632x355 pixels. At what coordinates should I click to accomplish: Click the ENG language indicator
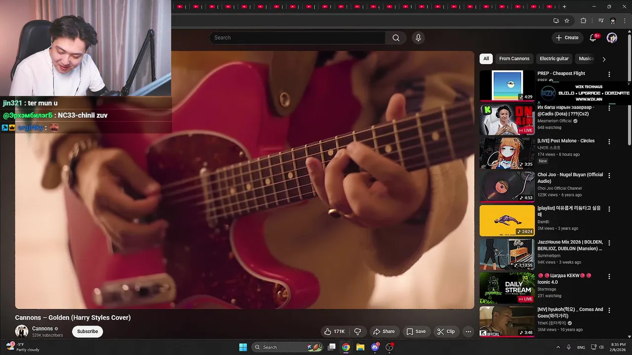(x=581, y=347)
